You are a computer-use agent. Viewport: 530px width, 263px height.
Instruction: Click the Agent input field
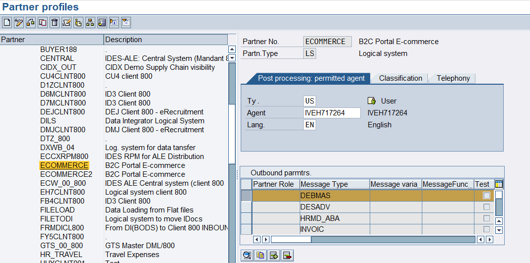tap(331, 113)
